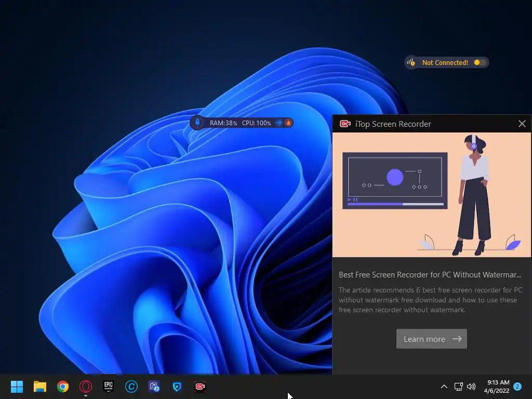
Task: Open the notification center badge
Action: click(x=517, y=387)
